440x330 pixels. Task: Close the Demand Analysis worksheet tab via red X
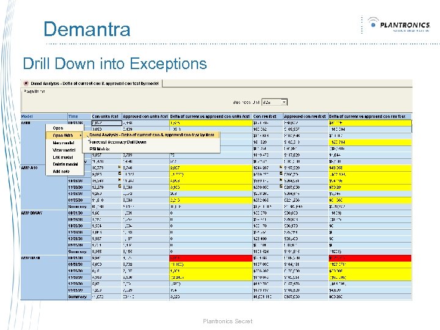point(26,83)
